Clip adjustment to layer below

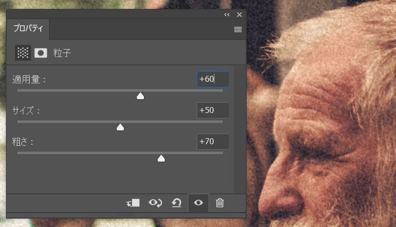tap(133, 203)
